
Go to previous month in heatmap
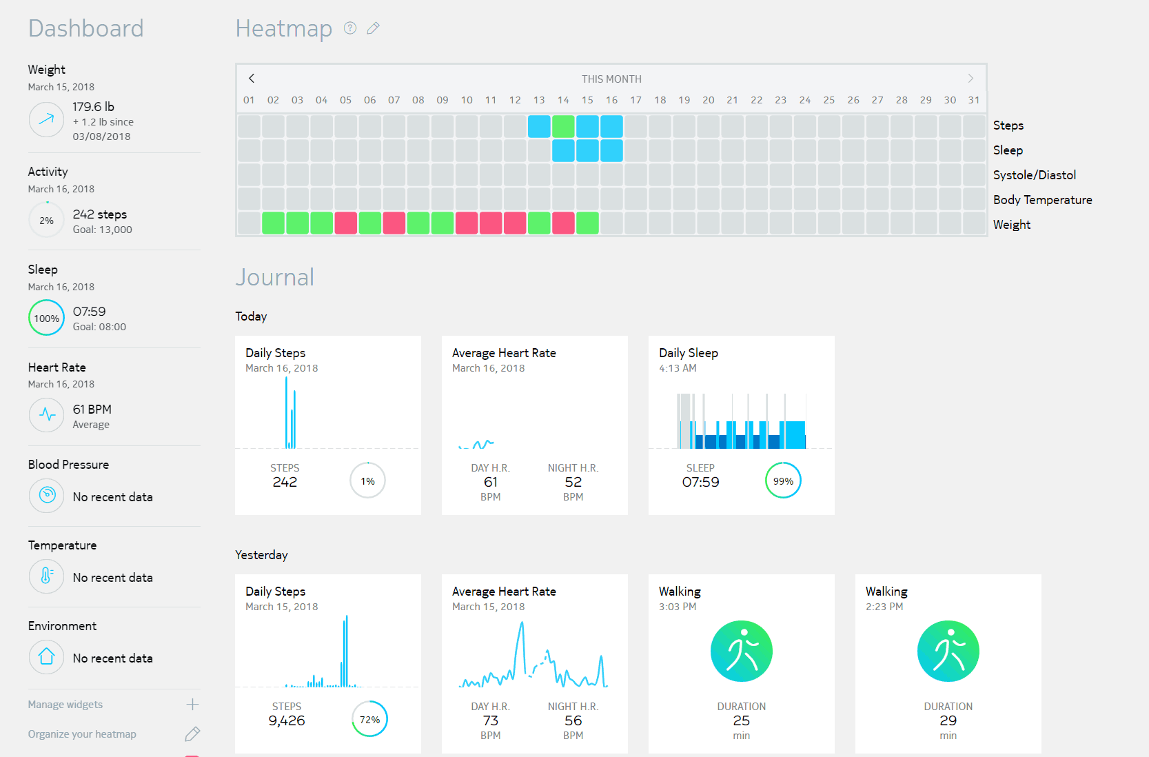(252, 79)
